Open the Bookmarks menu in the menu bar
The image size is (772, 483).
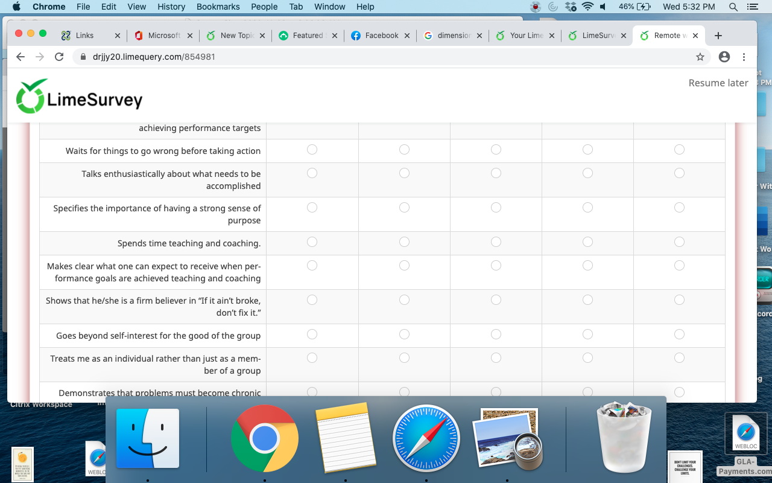pos(218,7)
